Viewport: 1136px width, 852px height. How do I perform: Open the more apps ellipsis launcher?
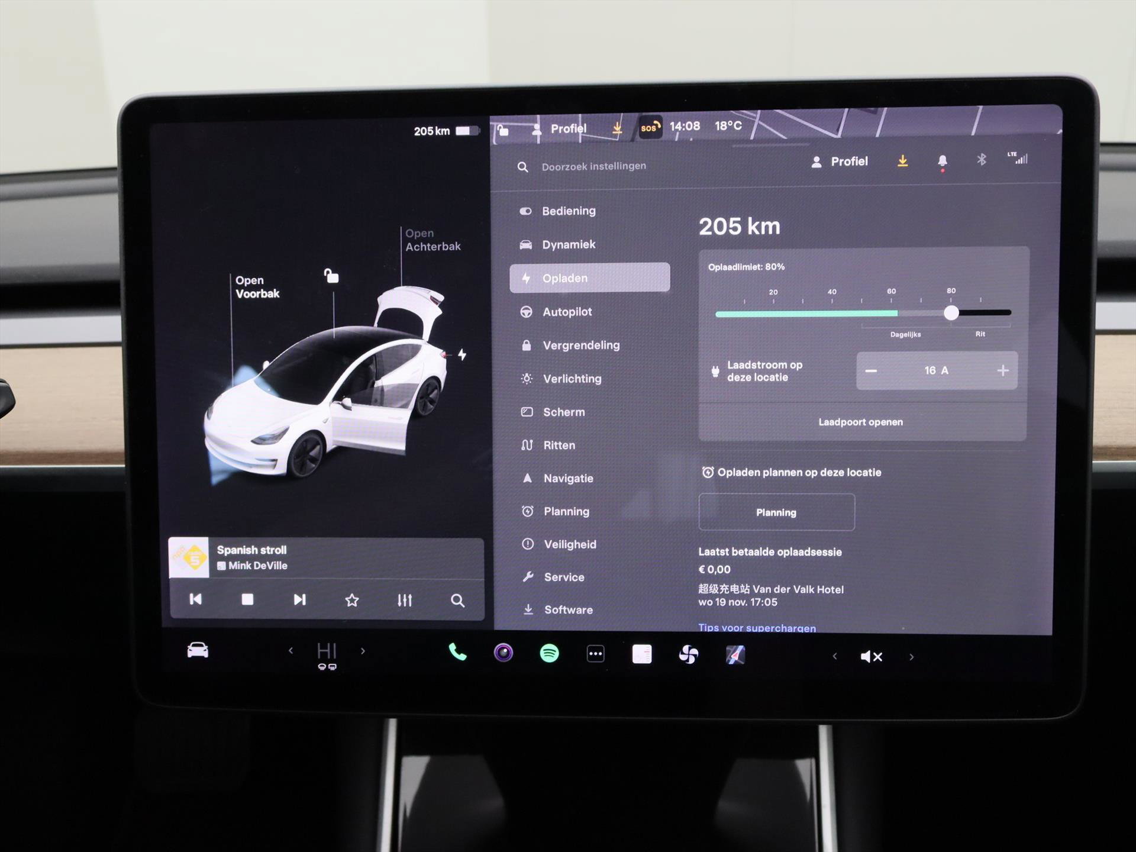pyautogui.click(x=595, y=654)
